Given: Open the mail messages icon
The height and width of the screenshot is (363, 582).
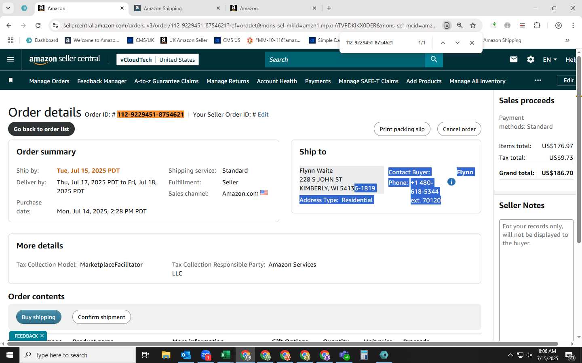Looking at the screenshot, I should [x=514, y=59].
